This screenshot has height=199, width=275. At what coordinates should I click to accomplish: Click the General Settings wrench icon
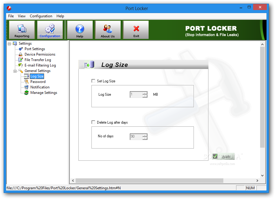point(21,71)
